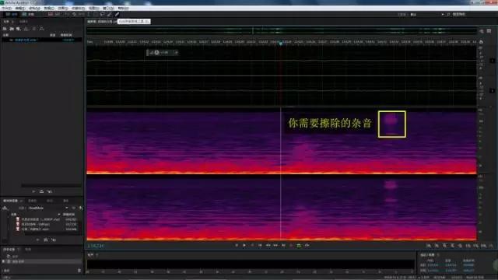
Task: Click the open file icon in Files panel
Action: coord(5,29)
